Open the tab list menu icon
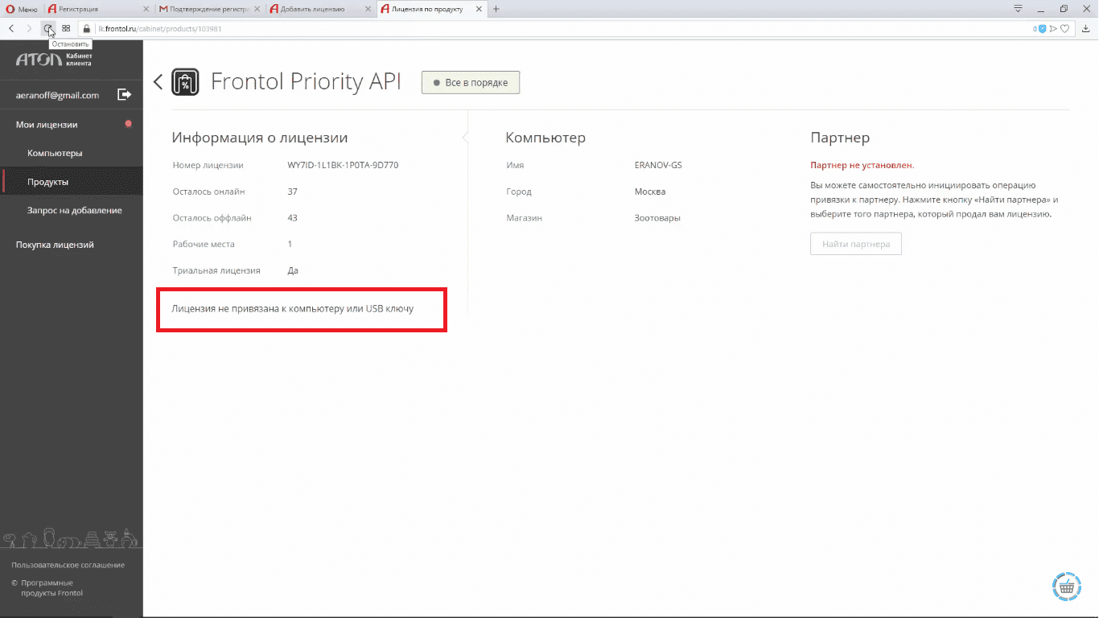1099x618 pixels. point(1018,9)
